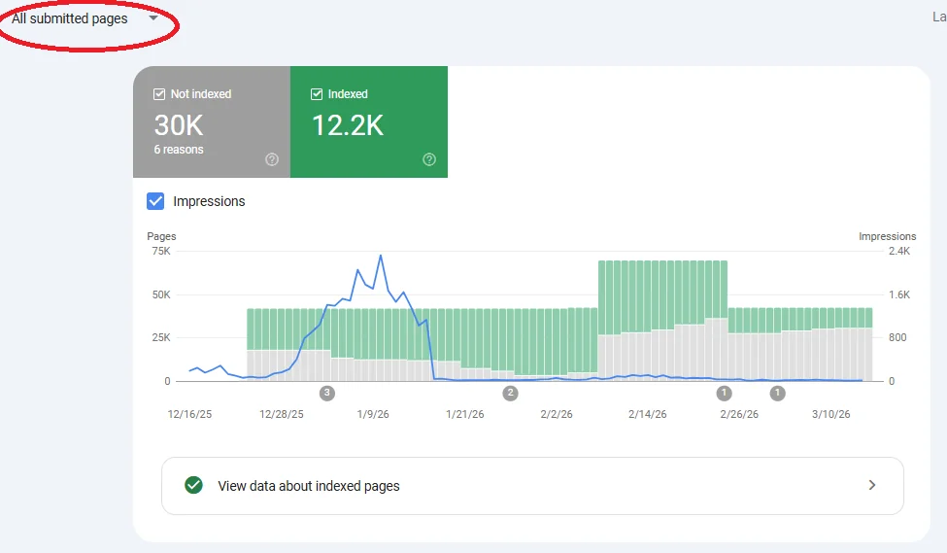Click the peak of blue impressions line
Viewport: 947px width, 553px height.
click(380, 256)
